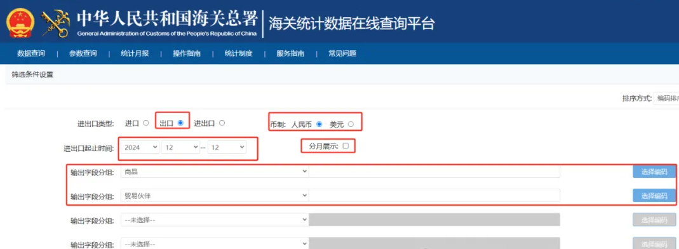Open the end month dropdown
This screenshot has width=679, height=249.
pos(227,147)
